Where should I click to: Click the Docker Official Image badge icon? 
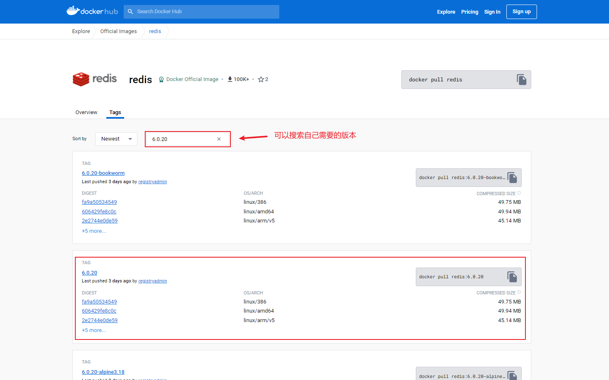161,80
